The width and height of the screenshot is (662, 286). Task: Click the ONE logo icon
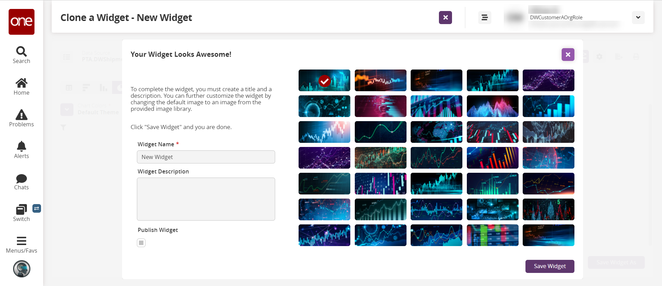tap(21, 22)
